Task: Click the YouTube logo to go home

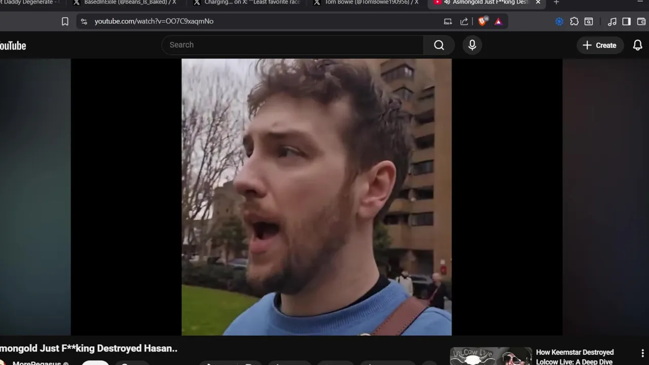Action: tap(12, 46)
